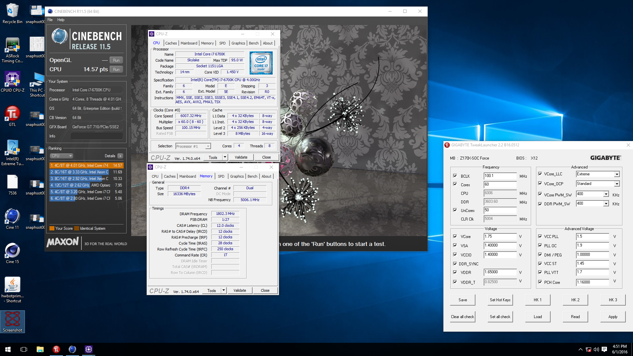Switch to Caches tab in upper CPU-Z
This screenshot has width=633, height=356.
(x=171, y=43)
